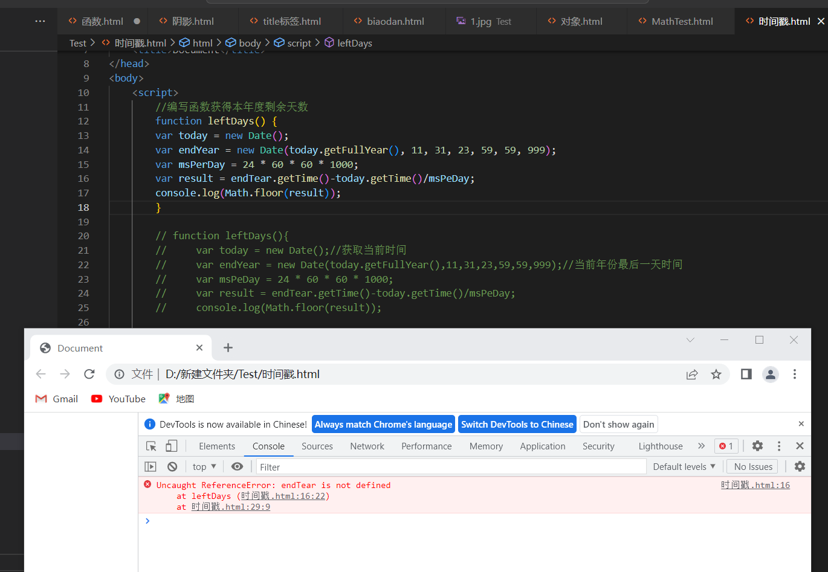Open the top JavaScript context dropdown
The width and height of the screenshot is (828, 572).
204,466
